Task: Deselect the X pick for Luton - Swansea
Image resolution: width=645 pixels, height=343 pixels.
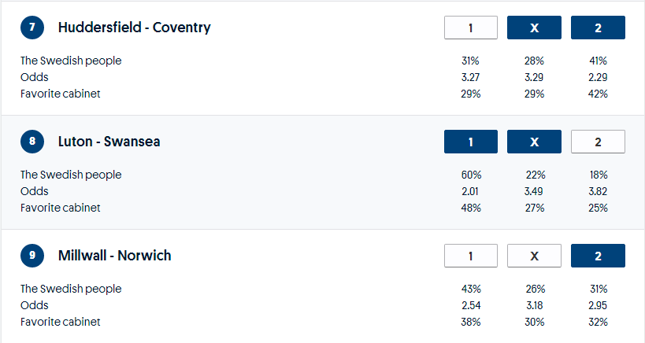Action: [x=534, y=142]
